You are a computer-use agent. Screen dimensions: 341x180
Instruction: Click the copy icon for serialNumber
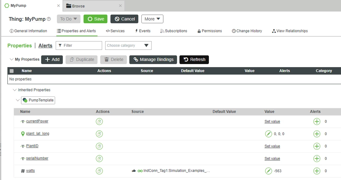pos(99,159)
